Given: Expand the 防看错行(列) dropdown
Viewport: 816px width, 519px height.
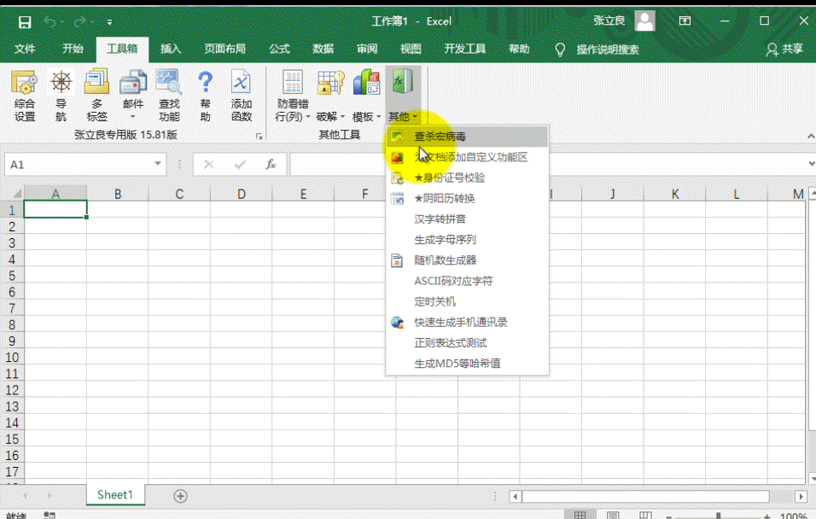Looking at the screenshot, I should pos(293,110).
